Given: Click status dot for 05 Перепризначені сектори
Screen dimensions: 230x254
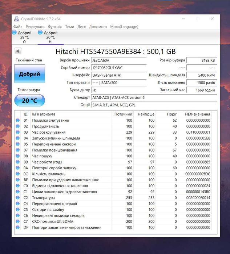Looking at the screenshot, I should 18,144.
